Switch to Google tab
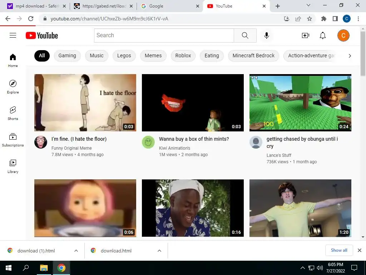The height and width of the screenshot is (275, 366). point(170,6)
